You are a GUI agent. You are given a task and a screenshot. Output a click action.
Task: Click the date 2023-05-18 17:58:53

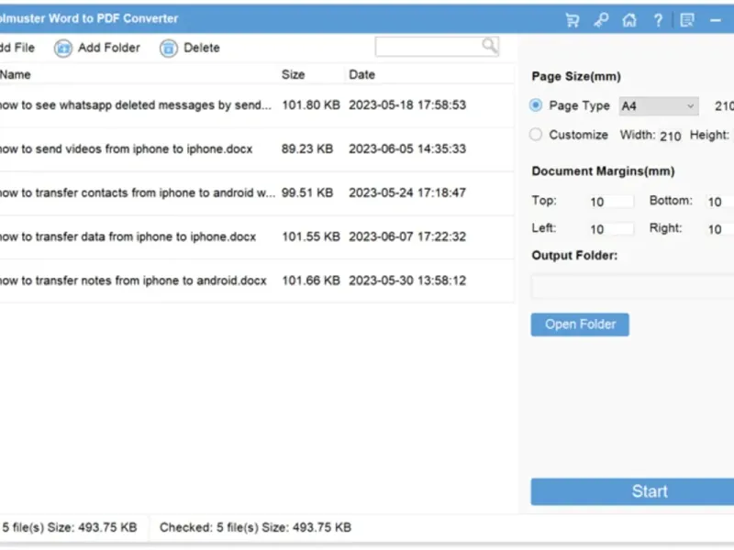(407, 105)
